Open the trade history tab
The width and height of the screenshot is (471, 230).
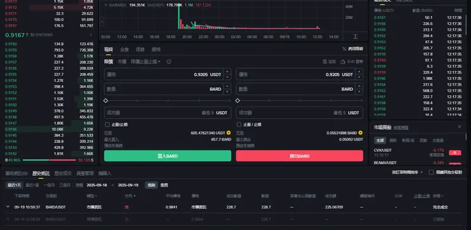[x=63, y=173]
